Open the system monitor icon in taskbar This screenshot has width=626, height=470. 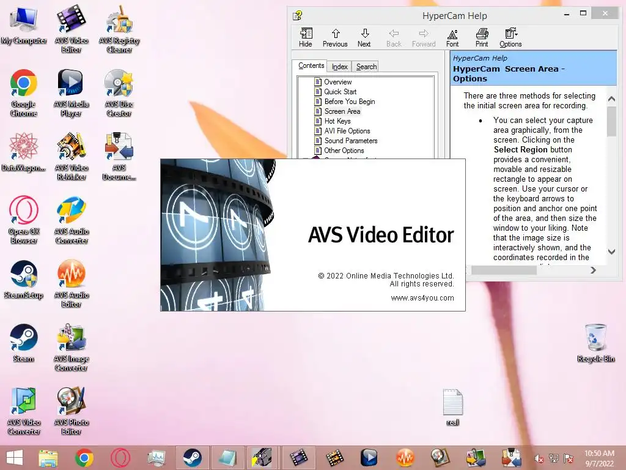click(x=156, y=458)
